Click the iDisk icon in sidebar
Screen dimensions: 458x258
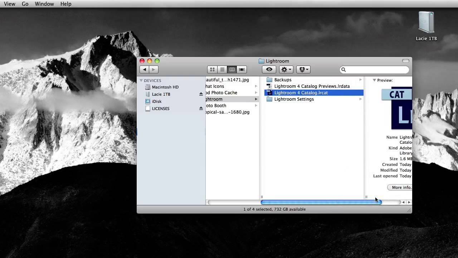tap(148, 101)
